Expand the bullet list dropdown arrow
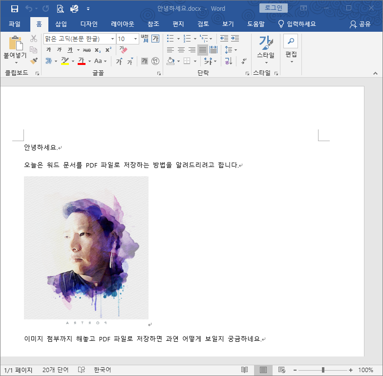383x376 pixels. click(x=178, y=39)
